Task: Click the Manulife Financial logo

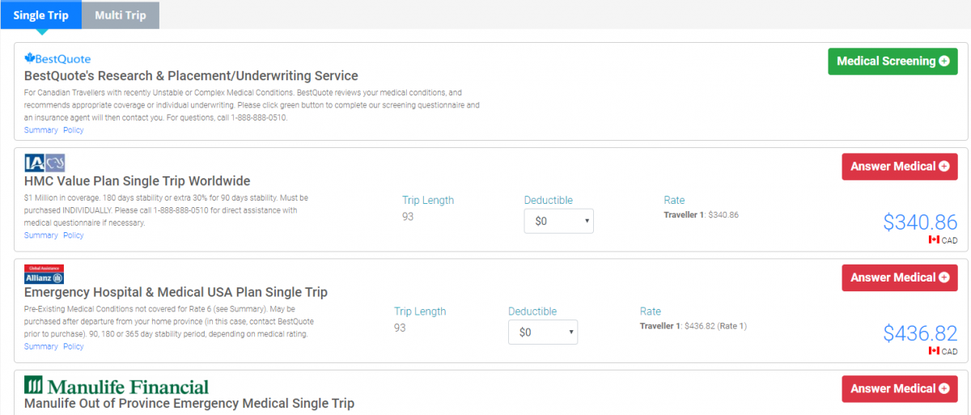Action: click(117, 386)
